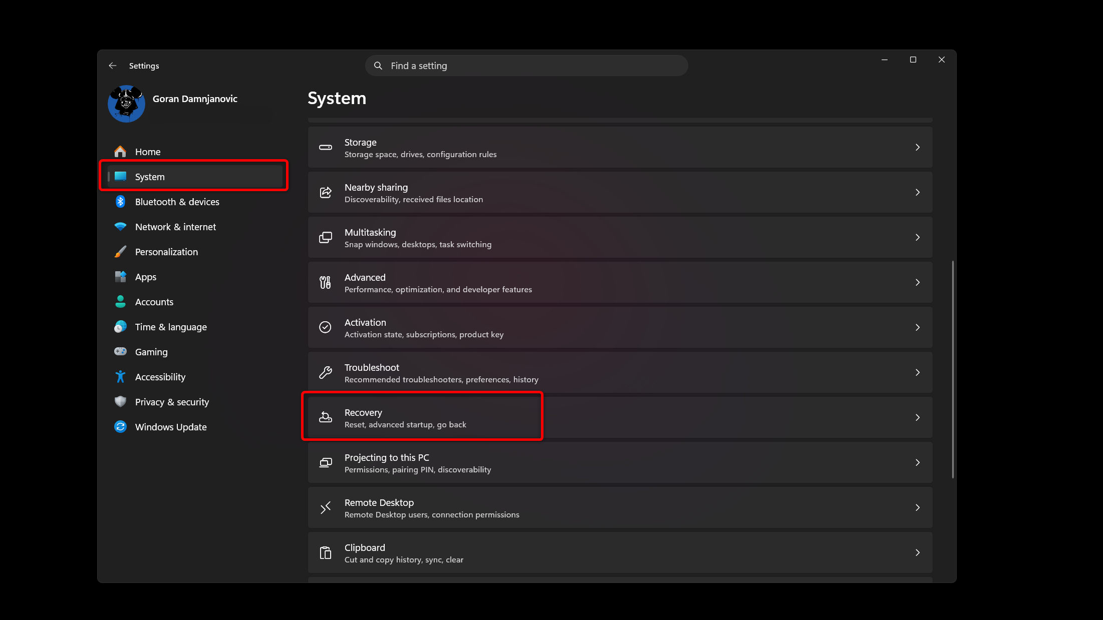Screen dimensions: 1103x620
Task: Select Time & language label
Action: coord(171,327)
